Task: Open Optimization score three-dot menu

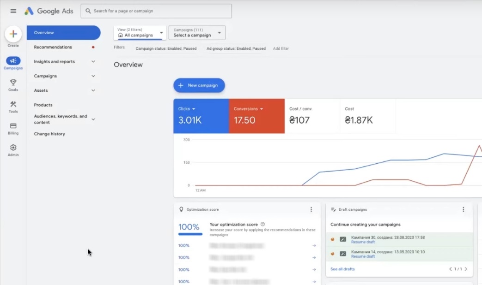Action: pos(311,209)
